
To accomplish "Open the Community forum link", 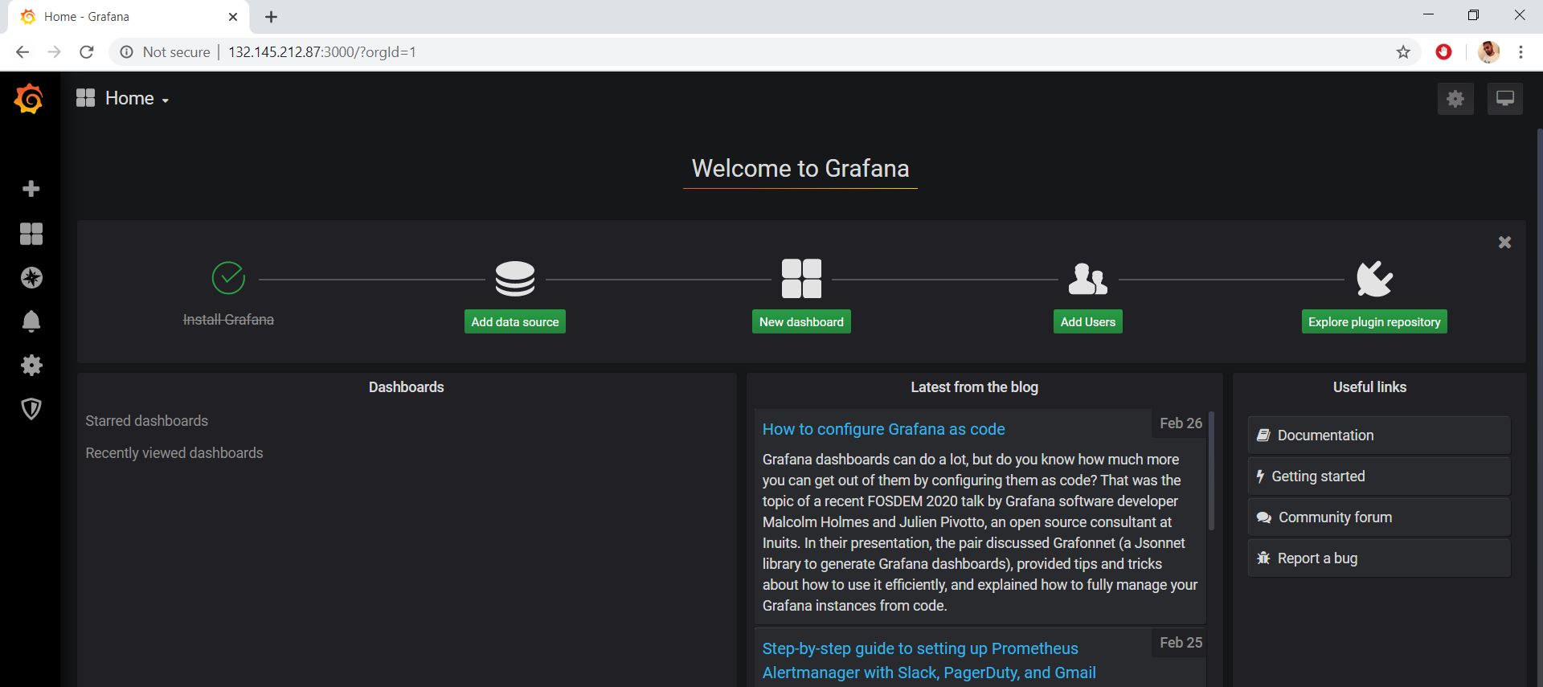I will [1379, 517].
